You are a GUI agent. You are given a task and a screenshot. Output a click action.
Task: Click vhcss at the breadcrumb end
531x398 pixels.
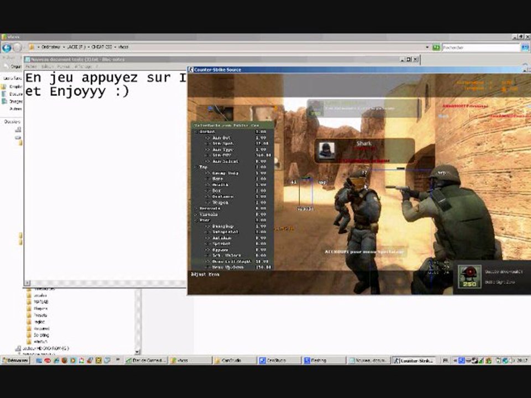123,47
